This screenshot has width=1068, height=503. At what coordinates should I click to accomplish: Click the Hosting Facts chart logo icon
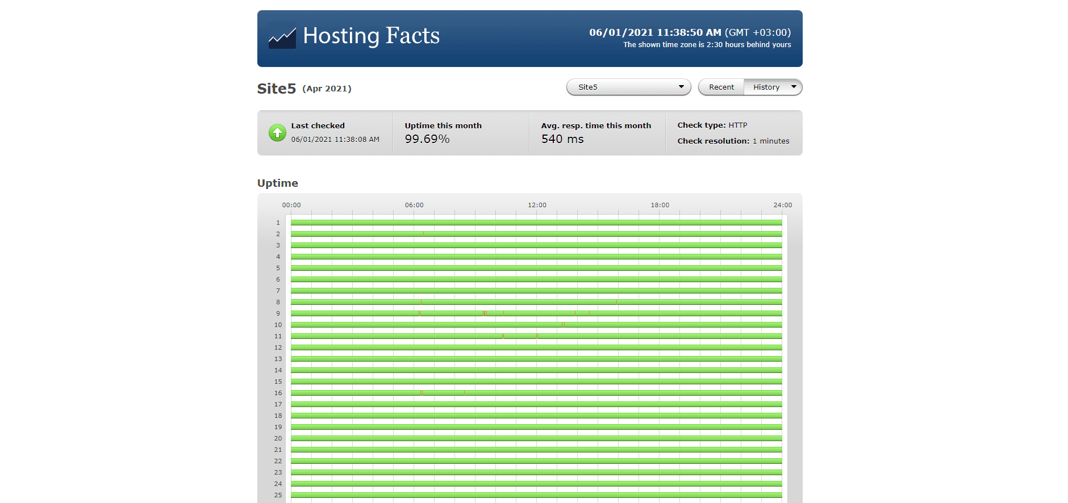pyautogui.click(x=282, y=35)
